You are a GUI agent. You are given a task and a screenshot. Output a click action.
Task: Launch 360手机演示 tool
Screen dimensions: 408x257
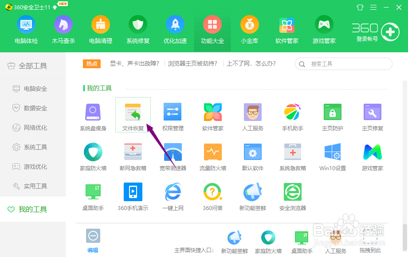click(x=133, y=197)
